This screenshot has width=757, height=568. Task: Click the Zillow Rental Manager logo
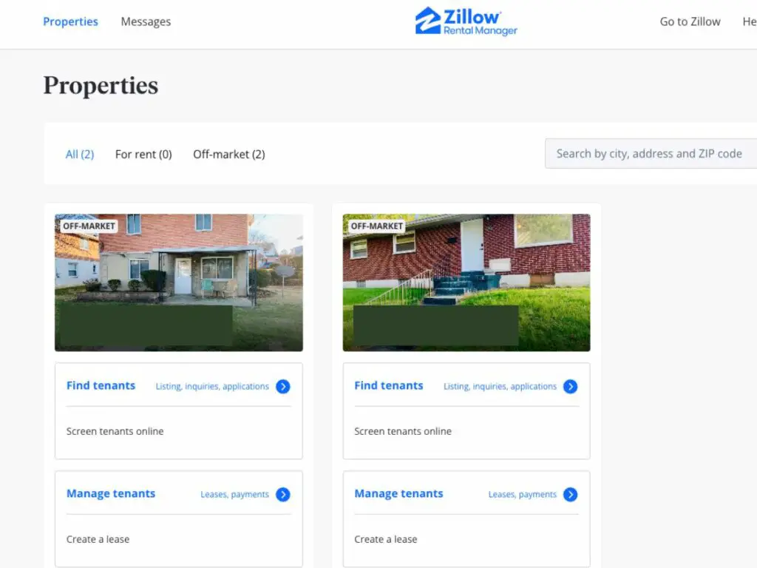pos(466,21)
